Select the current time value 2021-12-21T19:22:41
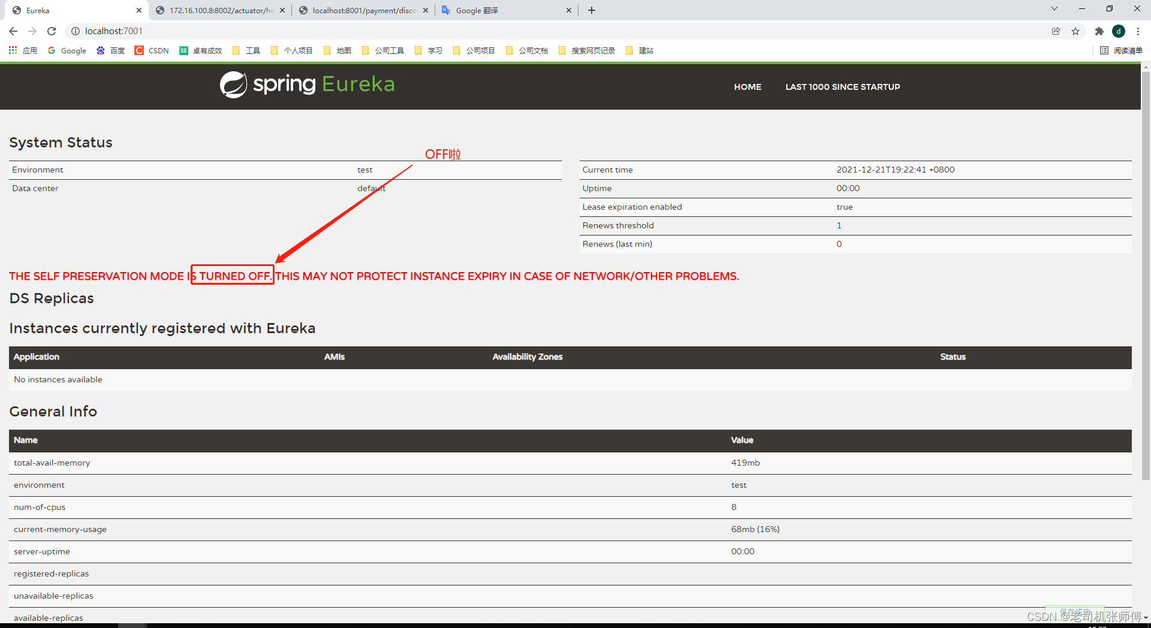1151x628 pixels. tap(896, 170)
